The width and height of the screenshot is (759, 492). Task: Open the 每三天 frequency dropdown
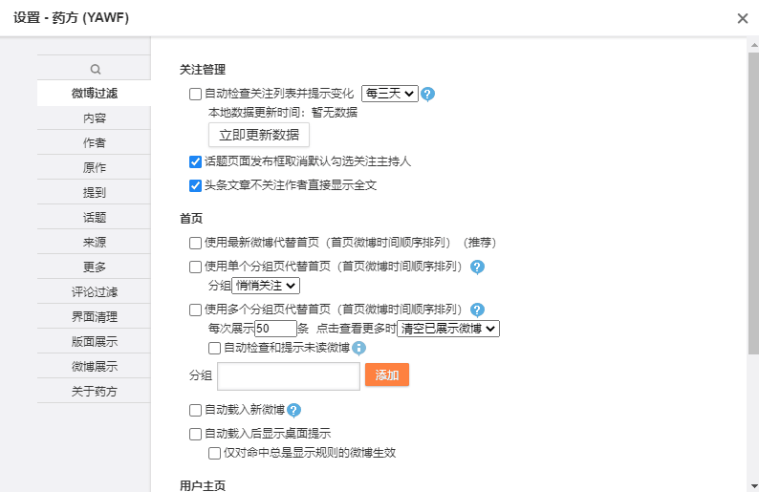(x=390, y=94)
